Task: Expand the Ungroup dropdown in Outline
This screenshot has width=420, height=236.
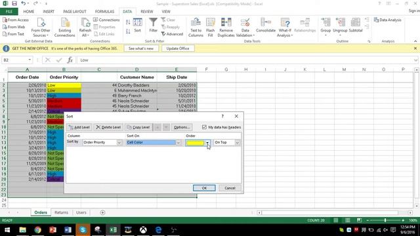Action: click(x=340, y=35)
